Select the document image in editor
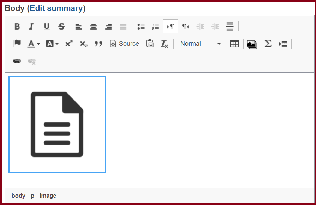 57,124
